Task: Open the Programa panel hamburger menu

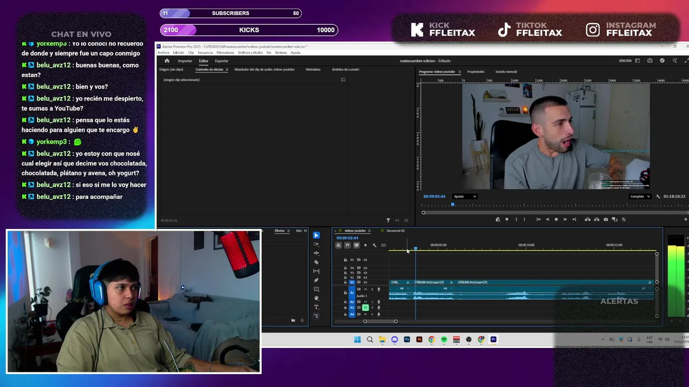Action: [459, 72]
